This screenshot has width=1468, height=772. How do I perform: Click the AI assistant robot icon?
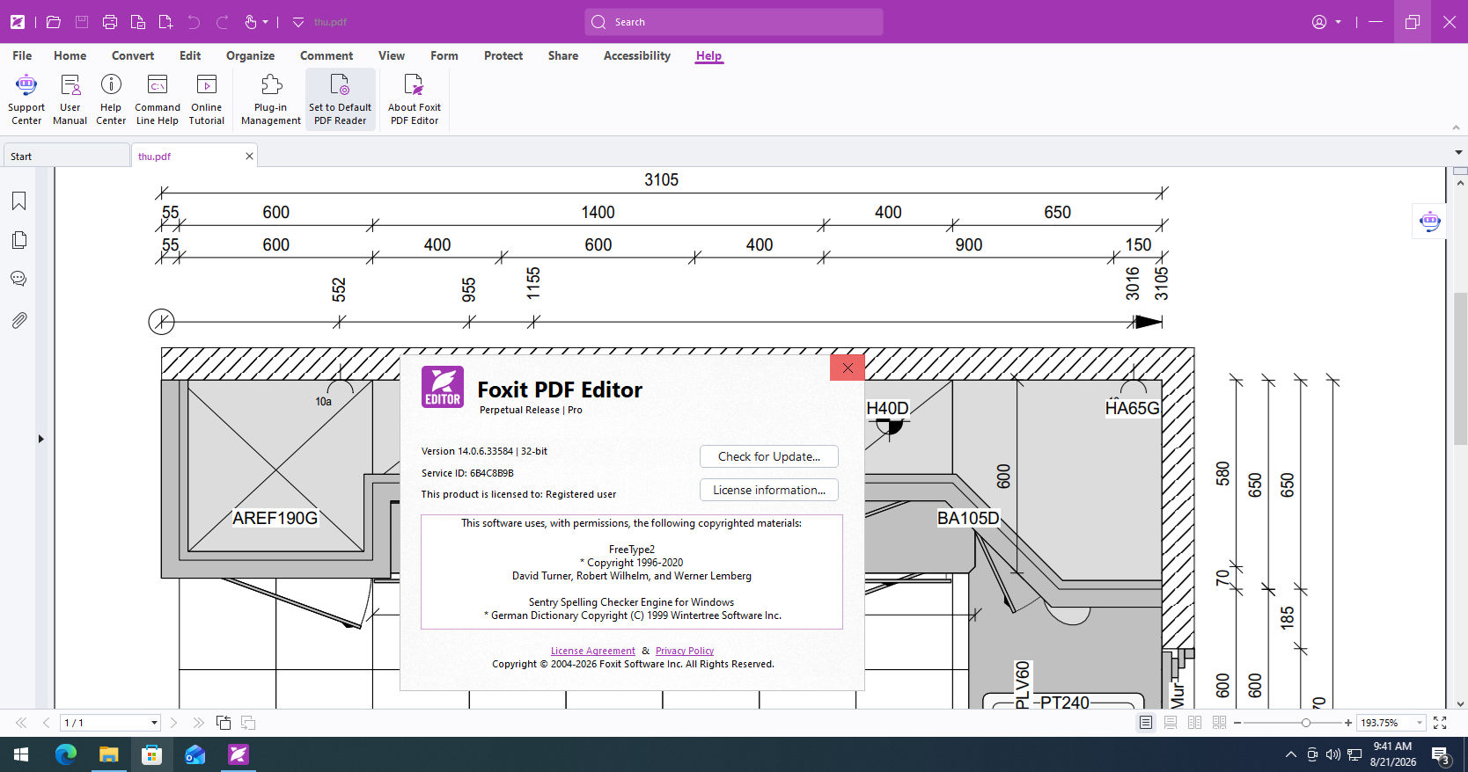[1430, 222]
